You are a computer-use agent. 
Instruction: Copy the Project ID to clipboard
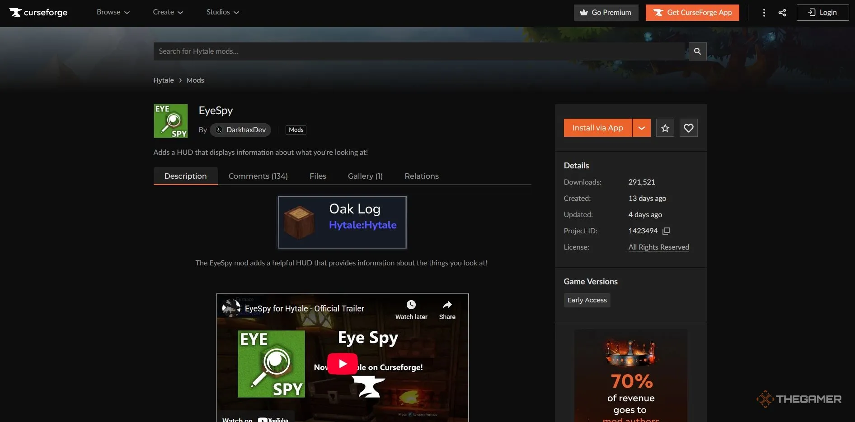click(x=666, y=231)
